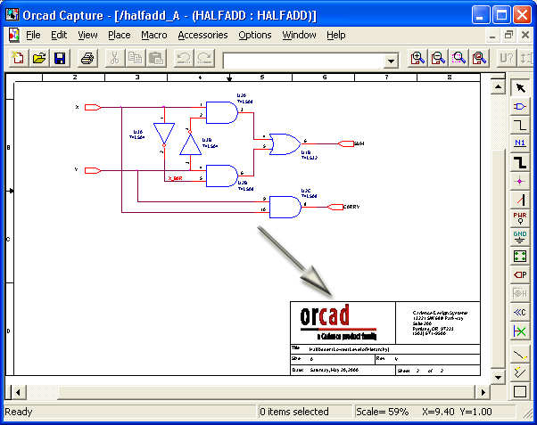Open a file with the folder icon
Viewport: 537px width, 425px height.
[39, 59]
